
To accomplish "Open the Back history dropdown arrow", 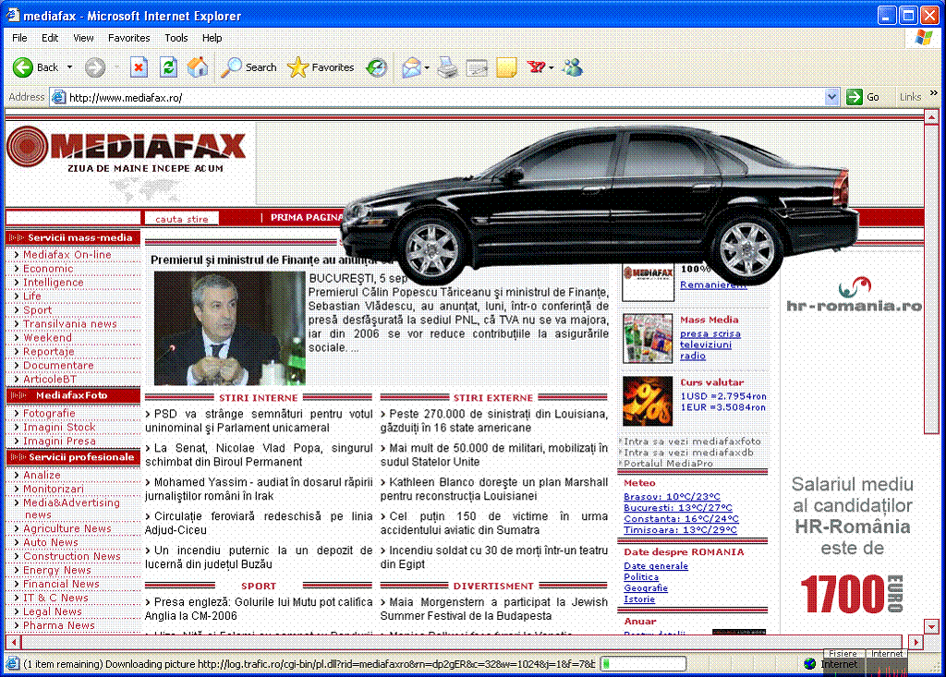I will point(69,67).
